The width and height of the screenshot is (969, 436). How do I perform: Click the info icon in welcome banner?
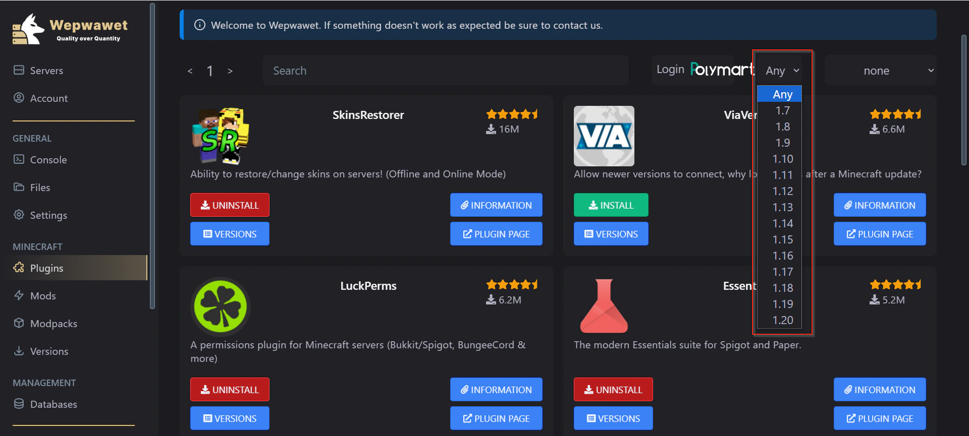[x=200, y=25]
